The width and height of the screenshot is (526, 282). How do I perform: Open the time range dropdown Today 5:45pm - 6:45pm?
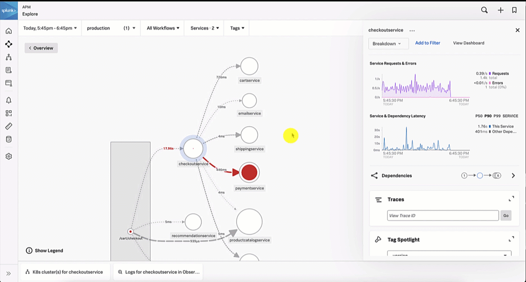[x=50, y=28]
